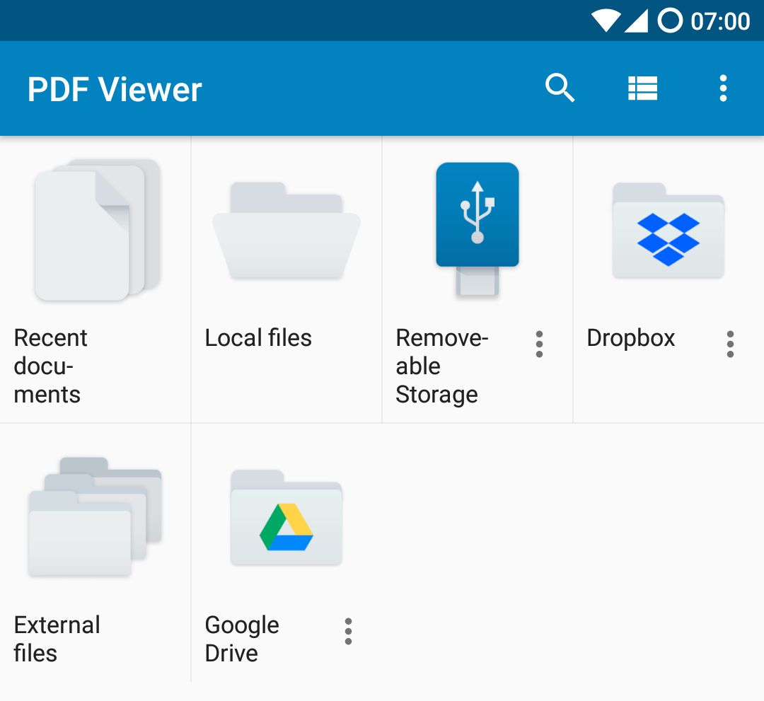Tap the External files stacked folders icon
The width and height of the screenshot is (764, 701).
95,518
